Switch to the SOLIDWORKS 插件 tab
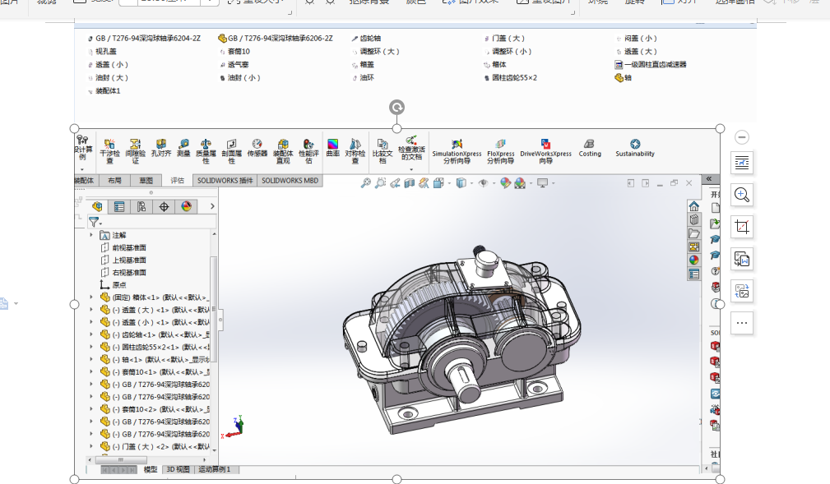The height and width of the screenshot is (484, 830). 225,180
